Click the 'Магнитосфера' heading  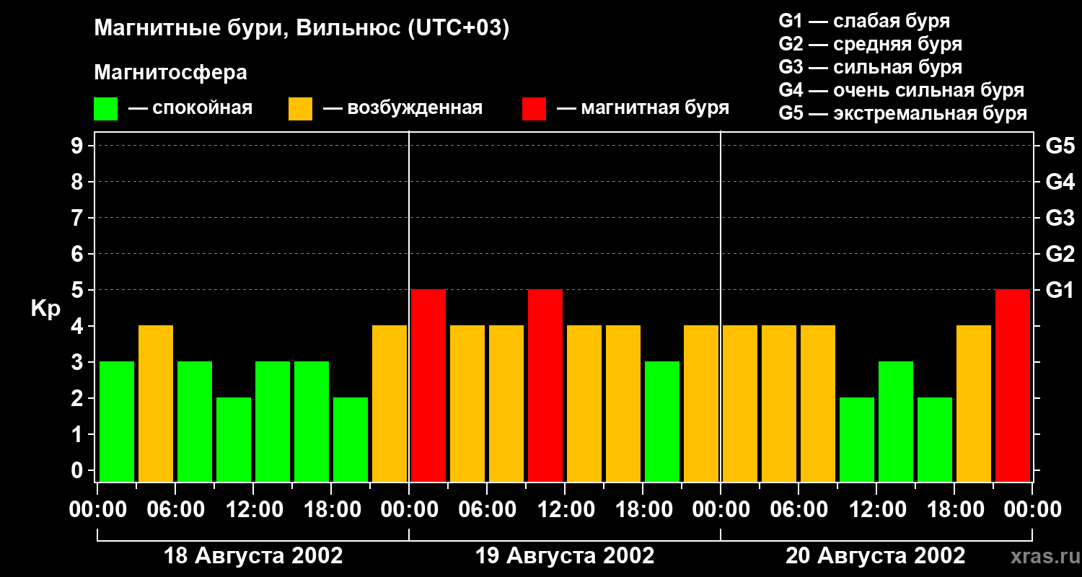[x=170, y=73]
